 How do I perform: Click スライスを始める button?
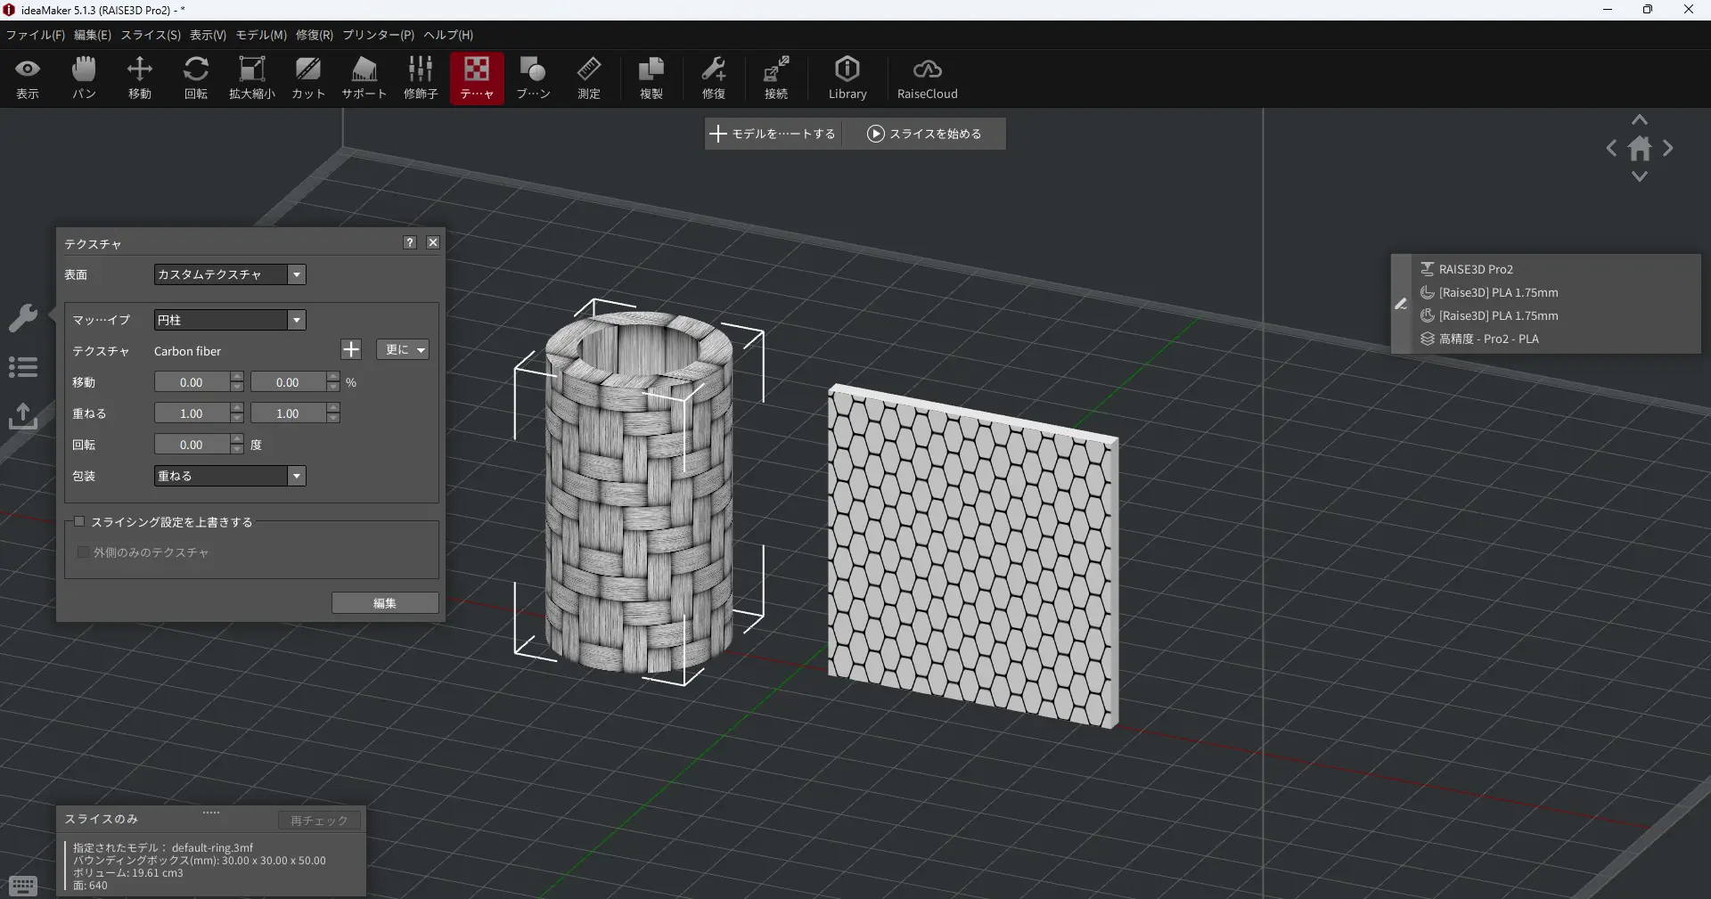pos(924,134)
